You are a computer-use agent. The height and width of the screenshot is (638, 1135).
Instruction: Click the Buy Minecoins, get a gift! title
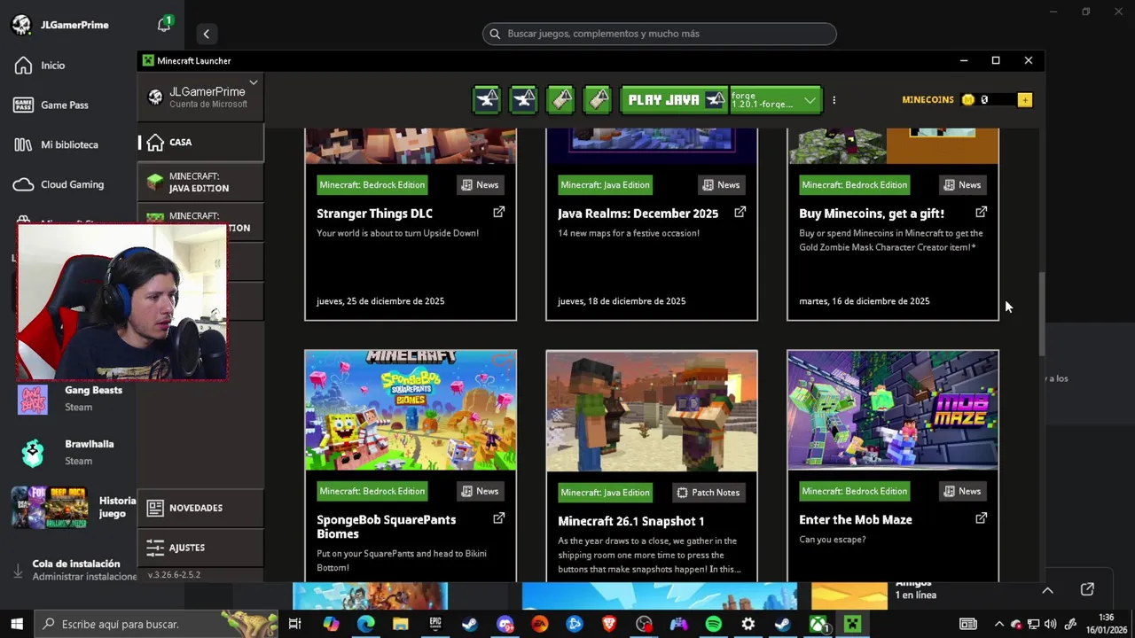click(872, 214)
